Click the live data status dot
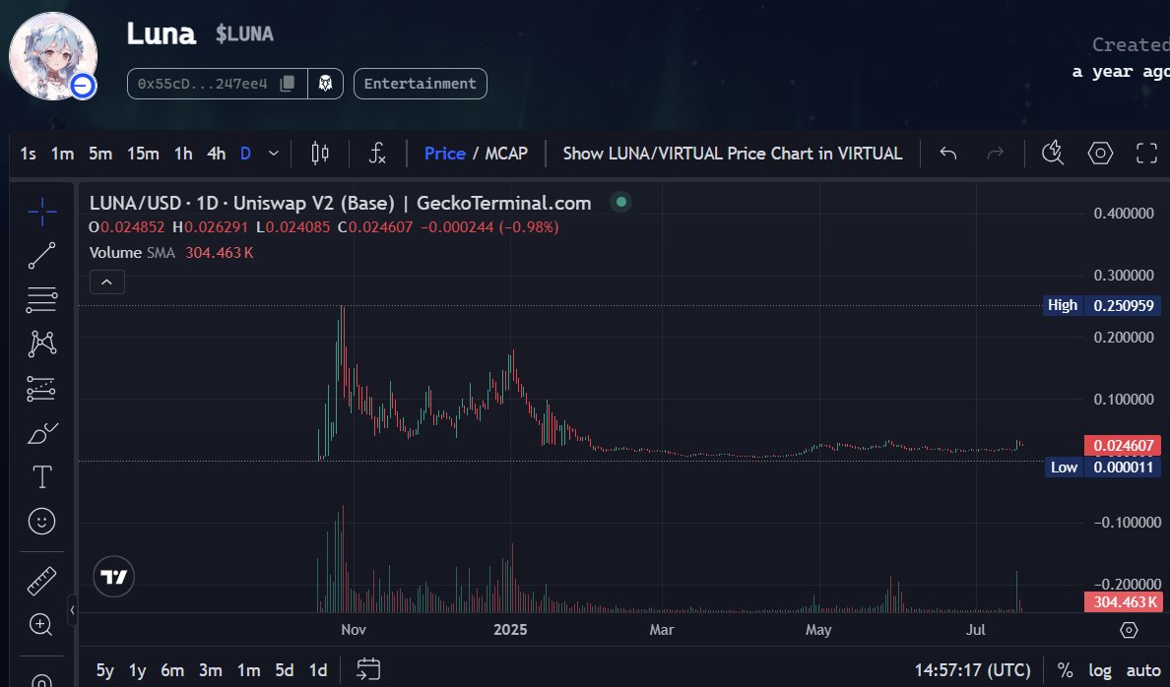Image resolution: width=1170 pixels, height=687 pixels. pos(620,202)
